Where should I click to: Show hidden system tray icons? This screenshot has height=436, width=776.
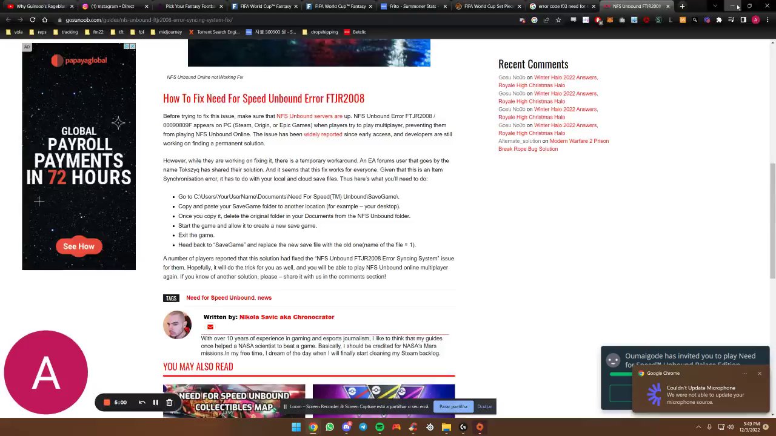click(x=698, y=427)
